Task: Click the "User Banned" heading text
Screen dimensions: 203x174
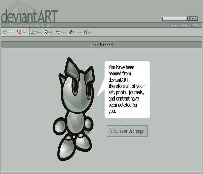Action: coord(101,45)
